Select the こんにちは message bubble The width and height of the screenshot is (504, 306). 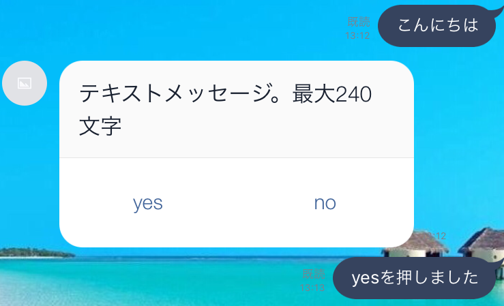(437, 26)
